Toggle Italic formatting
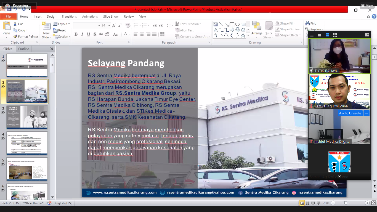 point(82,34)
